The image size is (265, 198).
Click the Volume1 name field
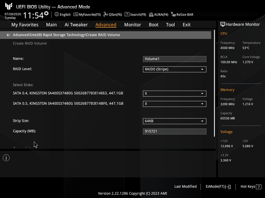click(175, 59)
